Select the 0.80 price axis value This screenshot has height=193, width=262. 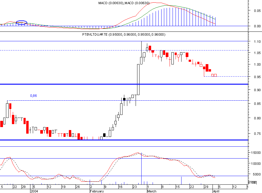[x=257, y=118]
